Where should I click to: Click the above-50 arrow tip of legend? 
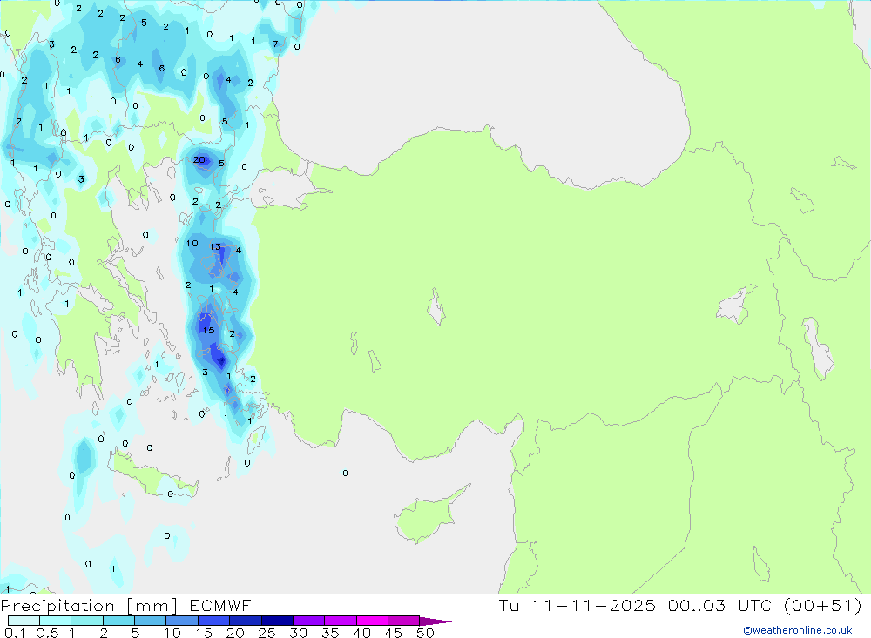pos(435,621)
